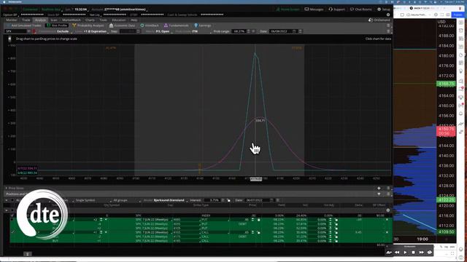Viewport: 467px width, 262px height.
Task: Select the Risk Profile subtab
Action: coord(57,25)
